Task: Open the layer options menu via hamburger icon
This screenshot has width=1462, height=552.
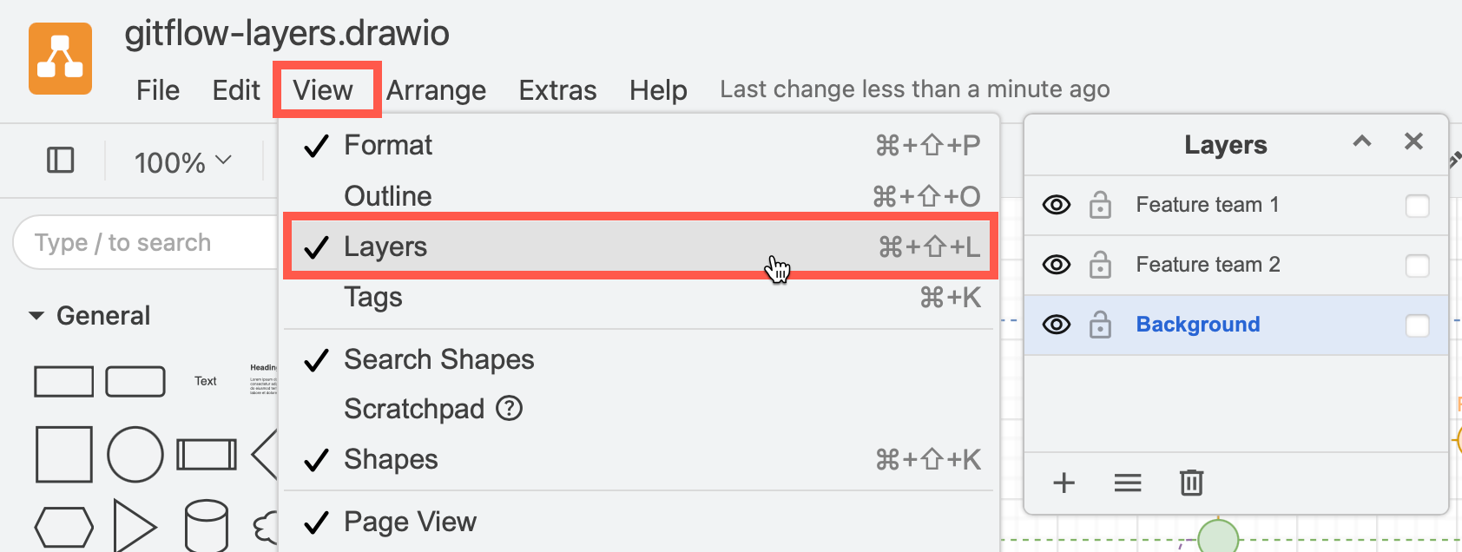Action: tap(1127, 483)
